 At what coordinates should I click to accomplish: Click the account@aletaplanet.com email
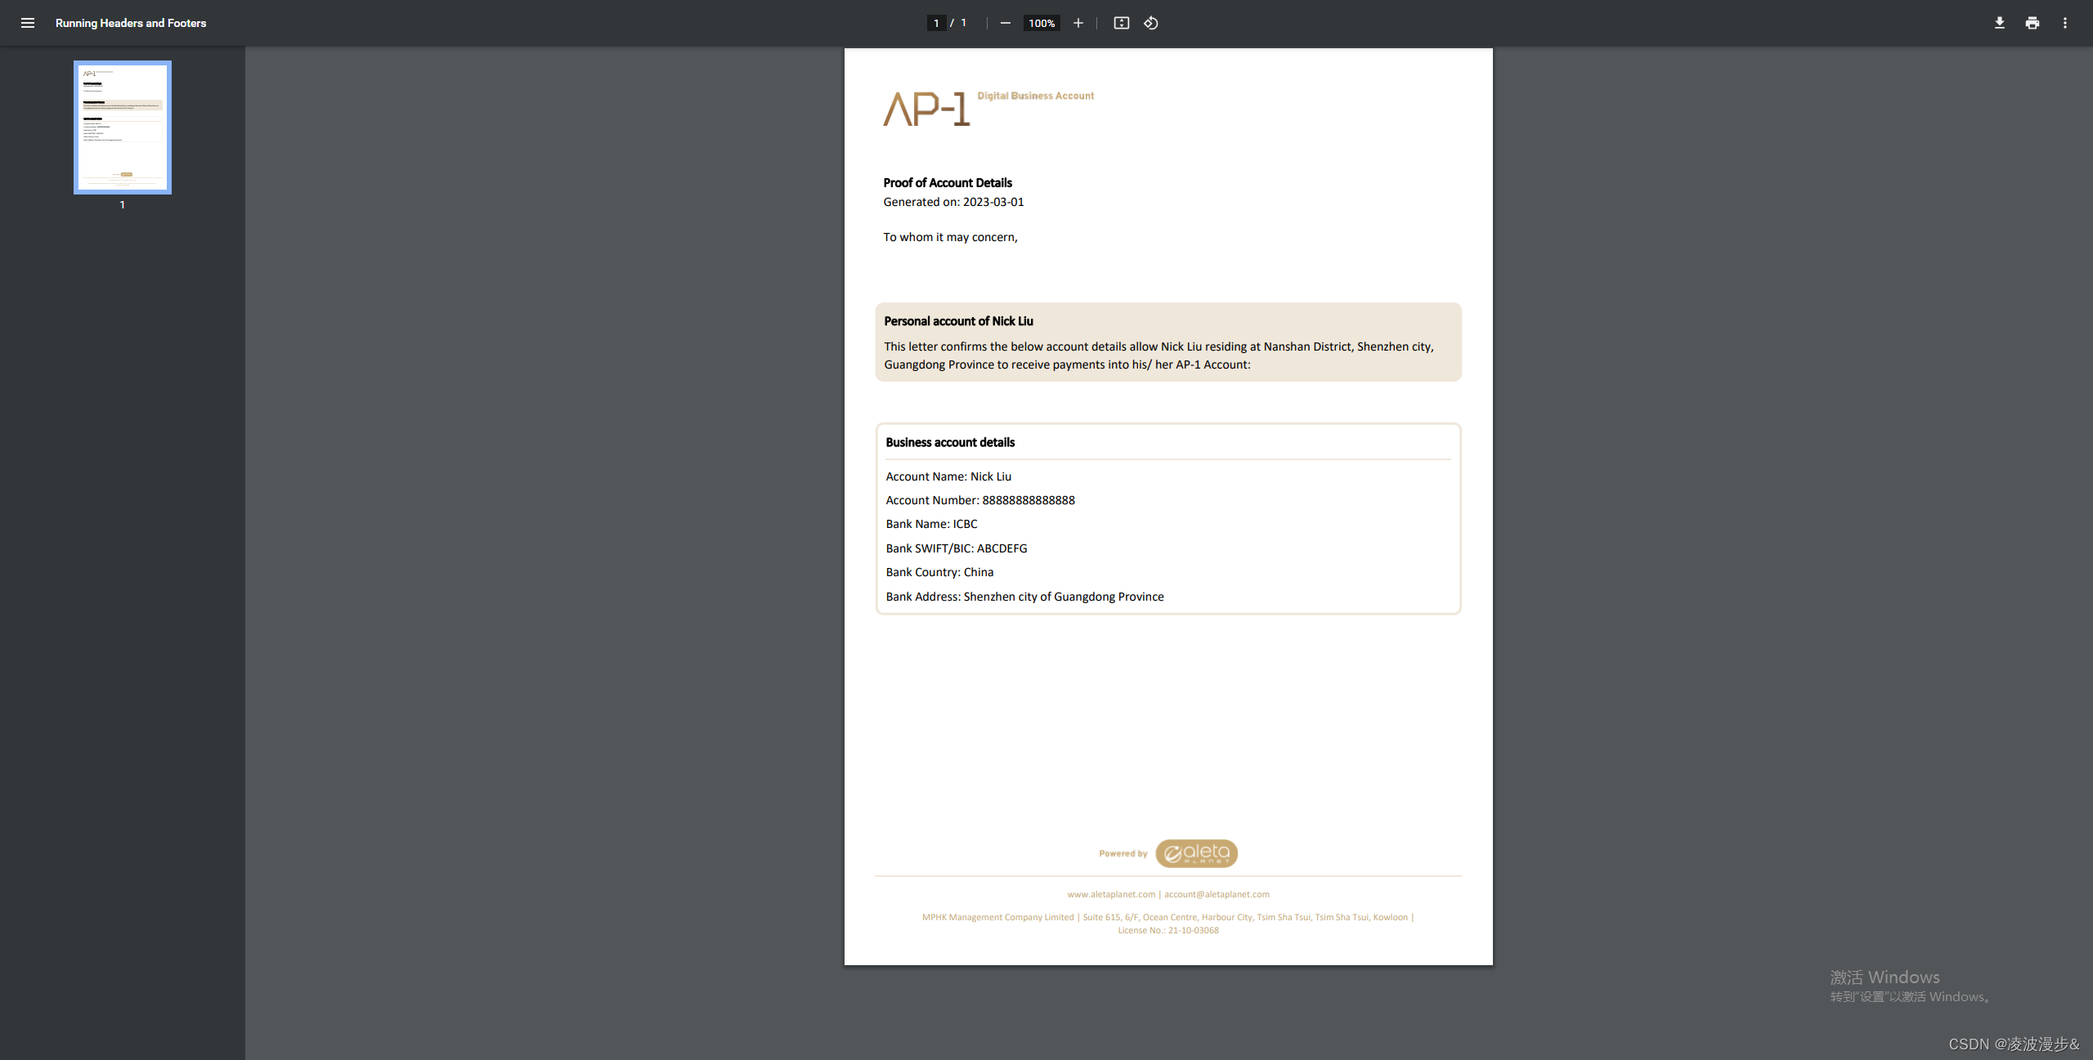click(x=1217, y=894)
